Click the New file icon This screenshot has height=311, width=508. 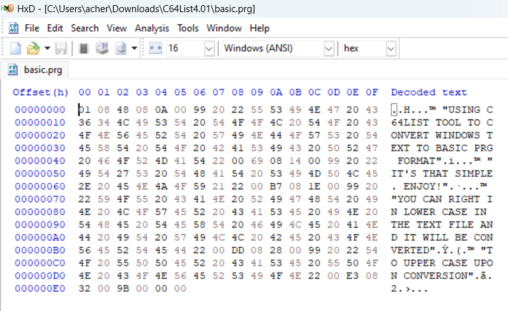click(15, 49)
